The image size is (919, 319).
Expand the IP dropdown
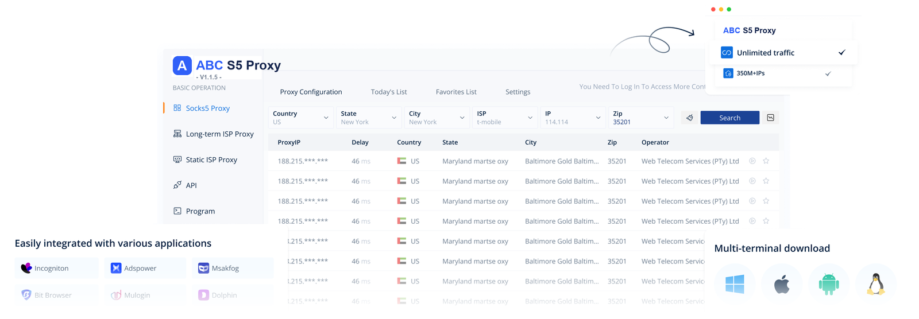(x=573, y=118)
